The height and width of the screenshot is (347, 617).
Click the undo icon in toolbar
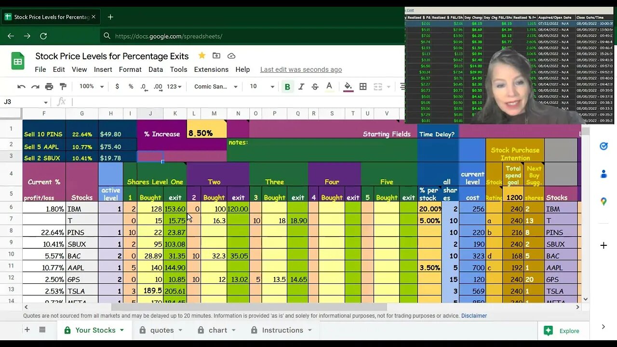21,87
